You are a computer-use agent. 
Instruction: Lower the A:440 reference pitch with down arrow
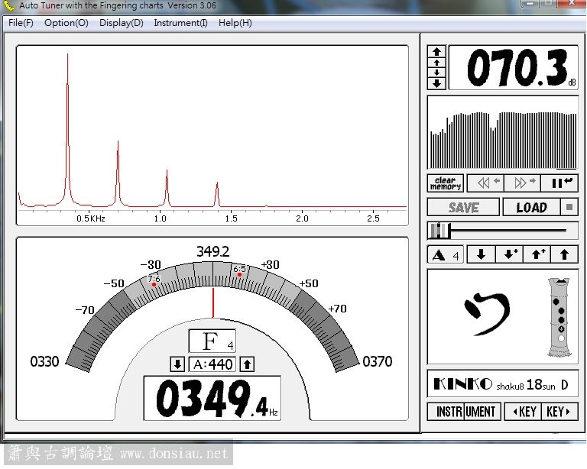177,364
